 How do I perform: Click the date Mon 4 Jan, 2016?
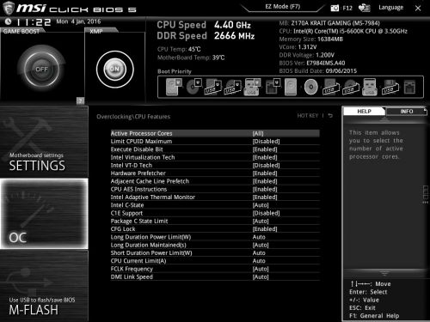point(78,21)
